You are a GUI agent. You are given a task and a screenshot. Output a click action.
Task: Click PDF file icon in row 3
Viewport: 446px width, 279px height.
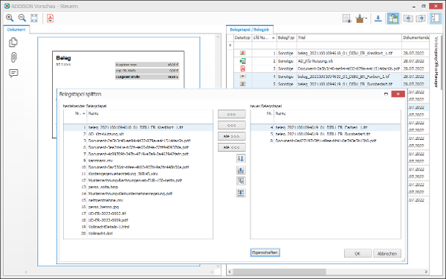click(x=242, y=68)
